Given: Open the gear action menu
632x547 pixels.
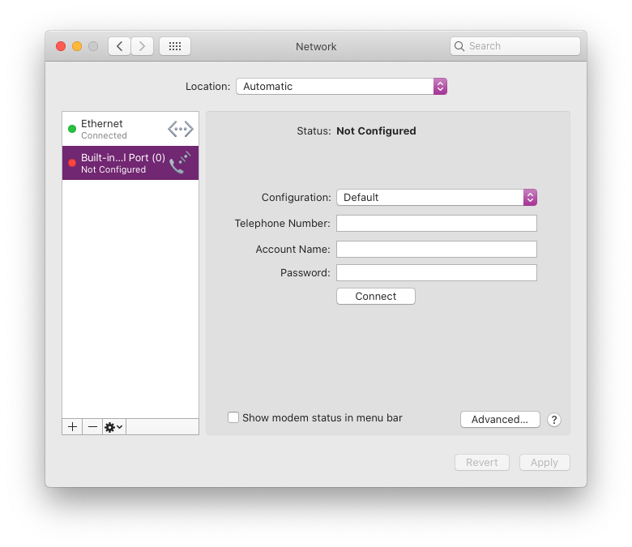Looking at the screenshot, I should [113, 426].
